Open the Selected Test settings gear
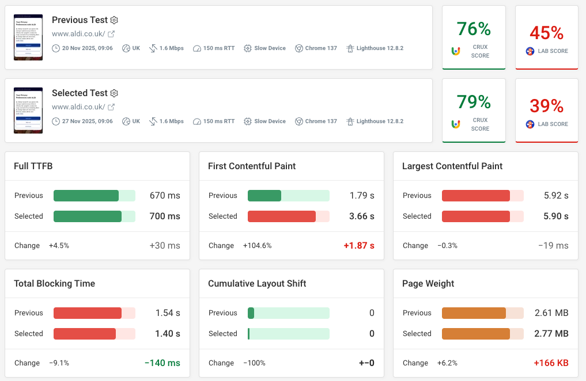Image resolution: width=586 pixels, height=381 pixels. [114, 93]
